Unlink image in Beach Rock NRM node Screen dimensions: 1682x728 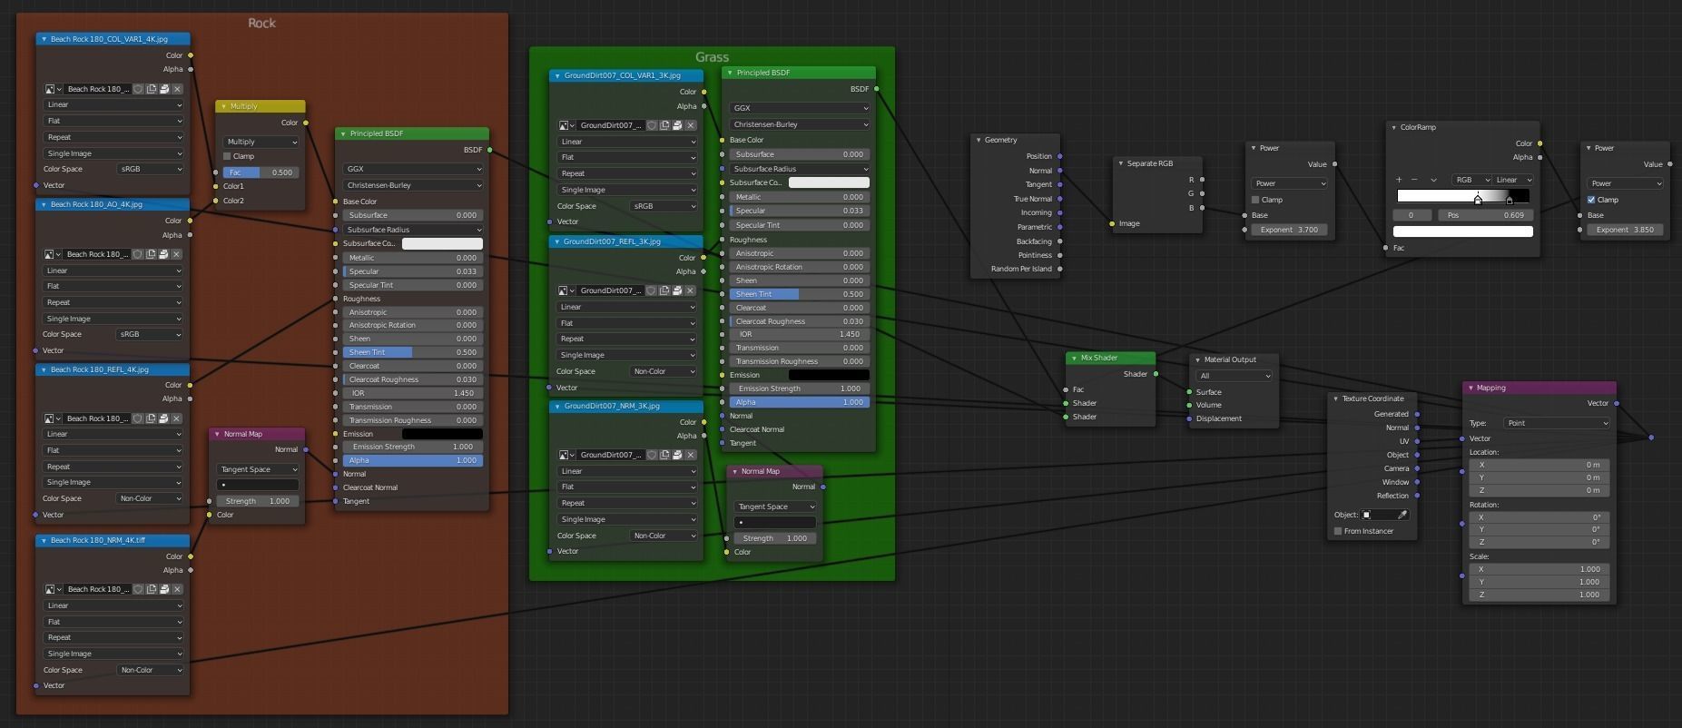177,589
